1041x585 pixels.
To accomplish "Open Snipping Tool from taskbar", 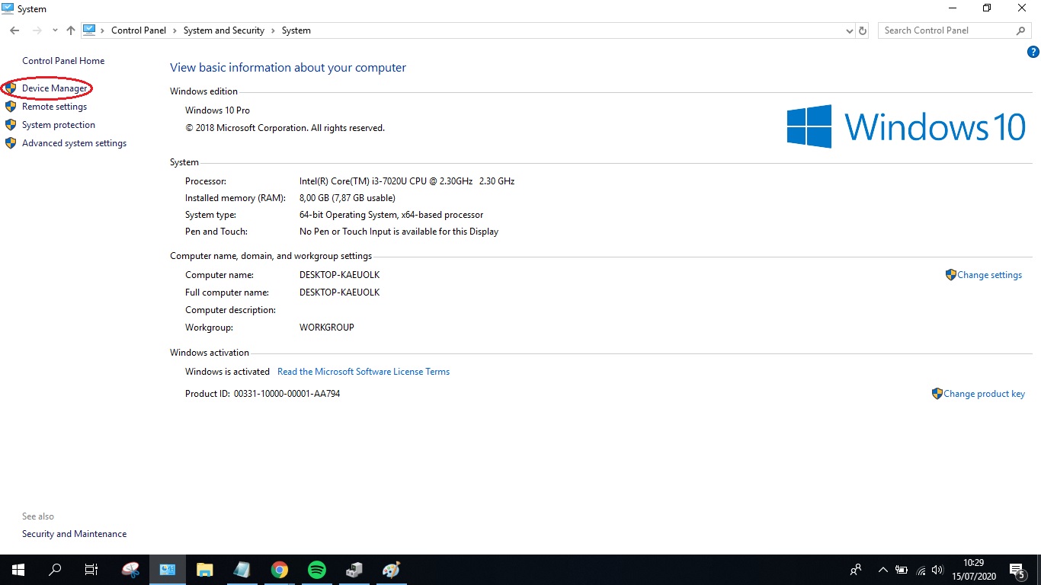I will (x=131, y=570).
